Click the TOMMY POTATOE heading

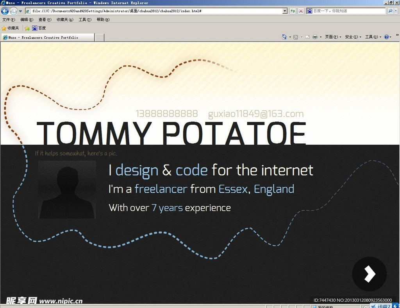click(x=171, y=133)
